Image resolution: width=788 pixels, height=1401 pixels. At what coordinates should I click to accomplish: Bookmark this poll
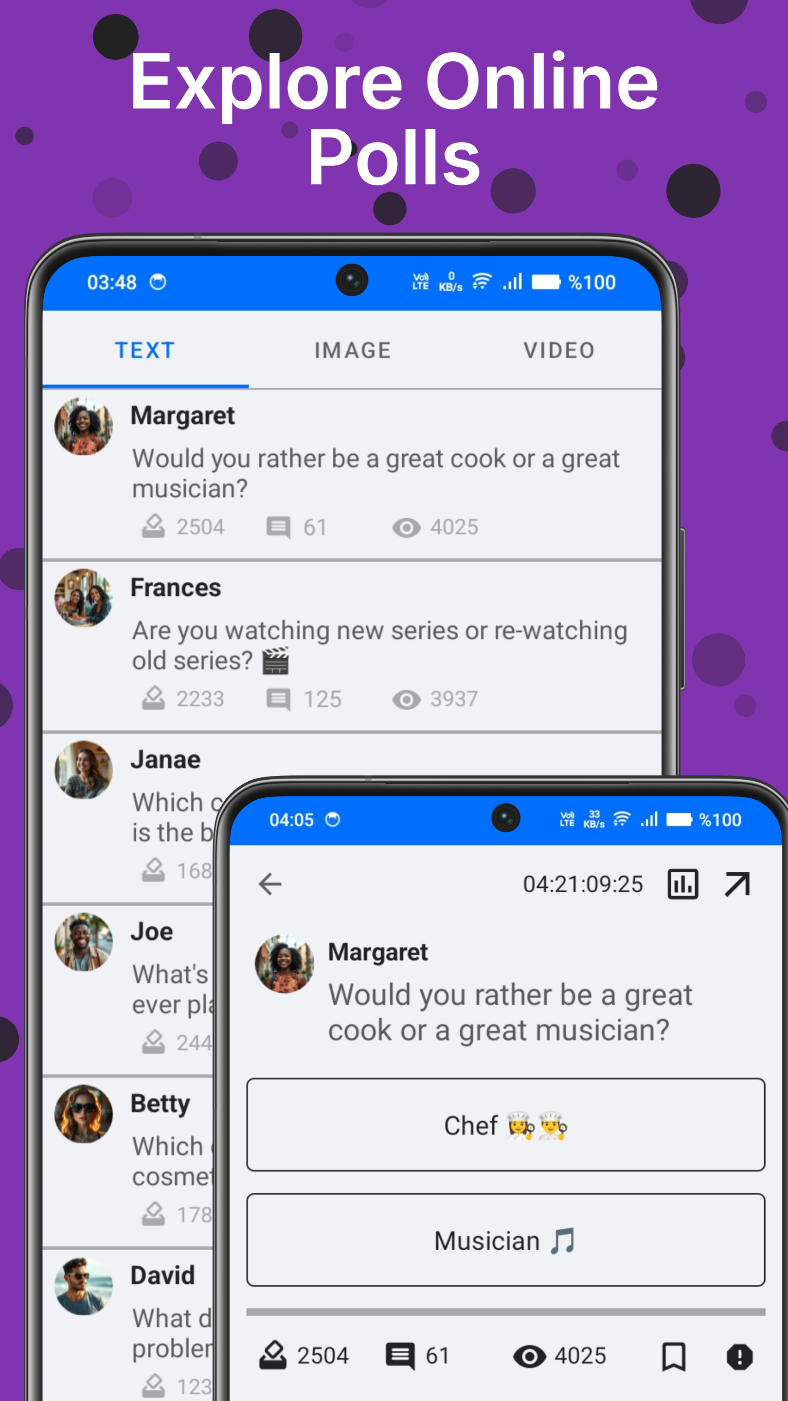tap(674, 1356)
